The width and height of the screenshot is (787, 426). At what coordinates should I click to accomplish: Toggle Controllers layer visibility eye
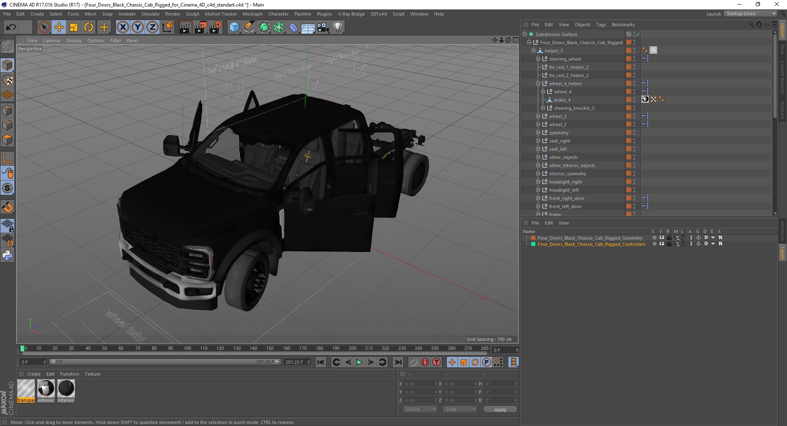tap(662, 244)
